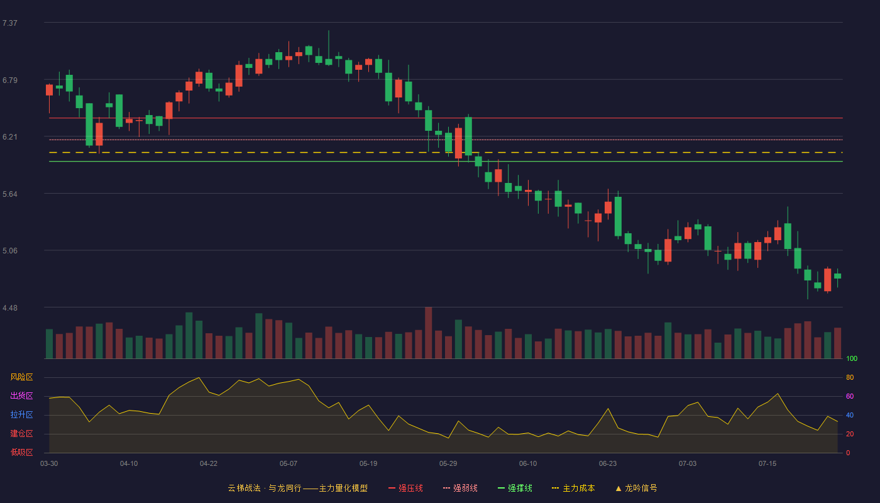Click the 40 indicator axis value
The height and width of the screenshot is (503, 880).
pyautogui.click(x=850, y=416)
